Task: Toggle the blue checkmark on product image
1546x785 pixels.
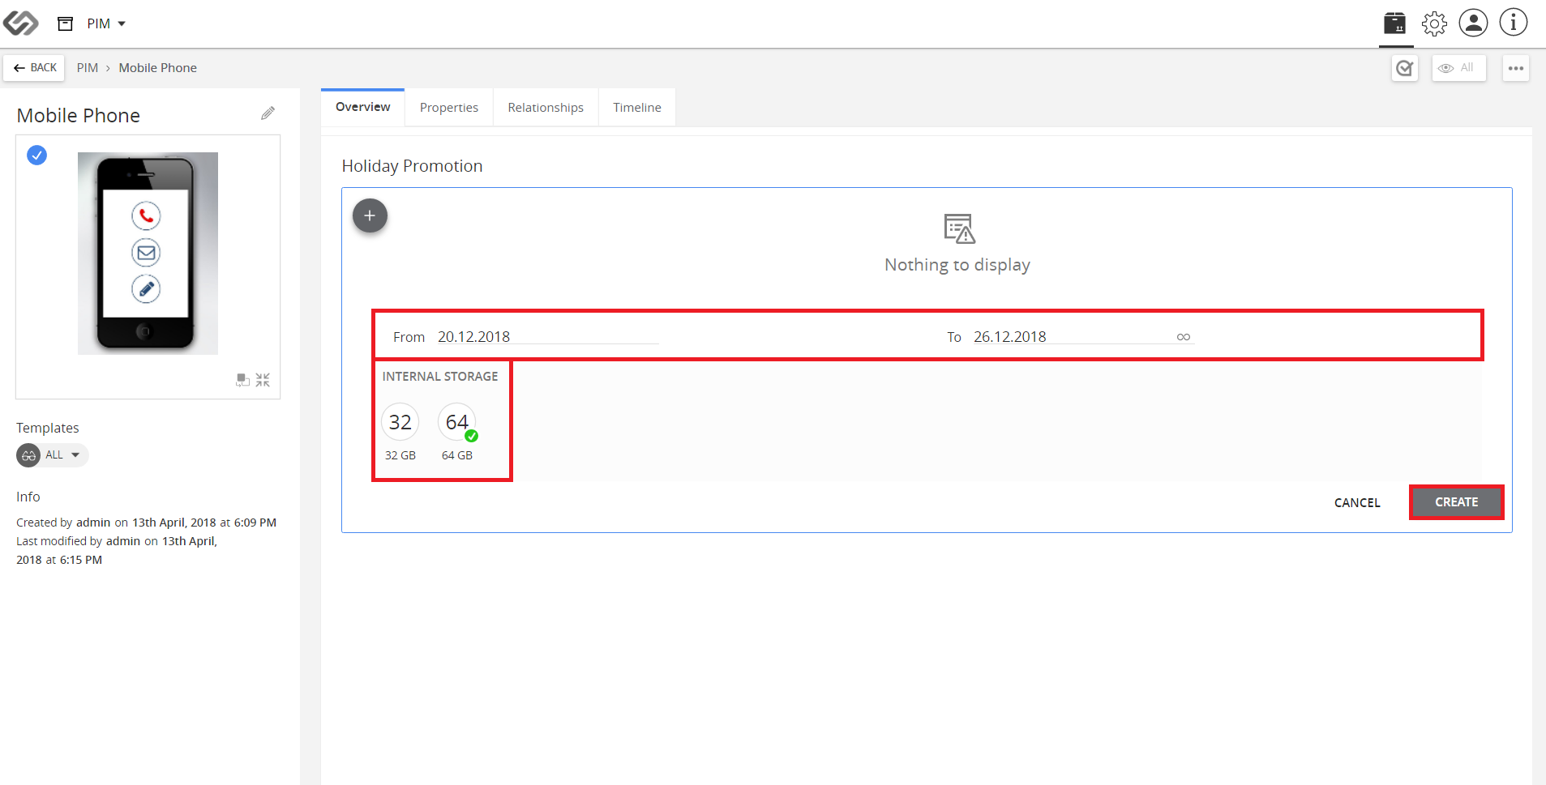Action: (36, 155)
